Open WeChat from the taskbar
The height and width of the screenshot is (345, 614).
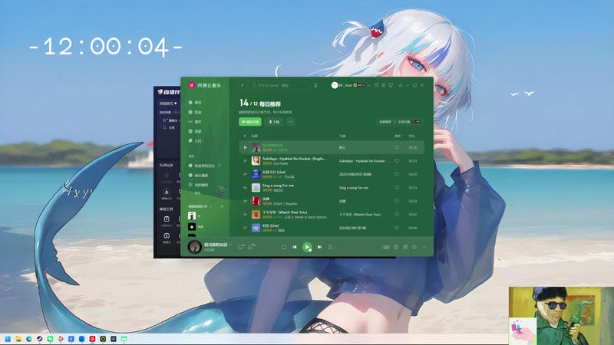pyautogui.click(x=50, y=339)
